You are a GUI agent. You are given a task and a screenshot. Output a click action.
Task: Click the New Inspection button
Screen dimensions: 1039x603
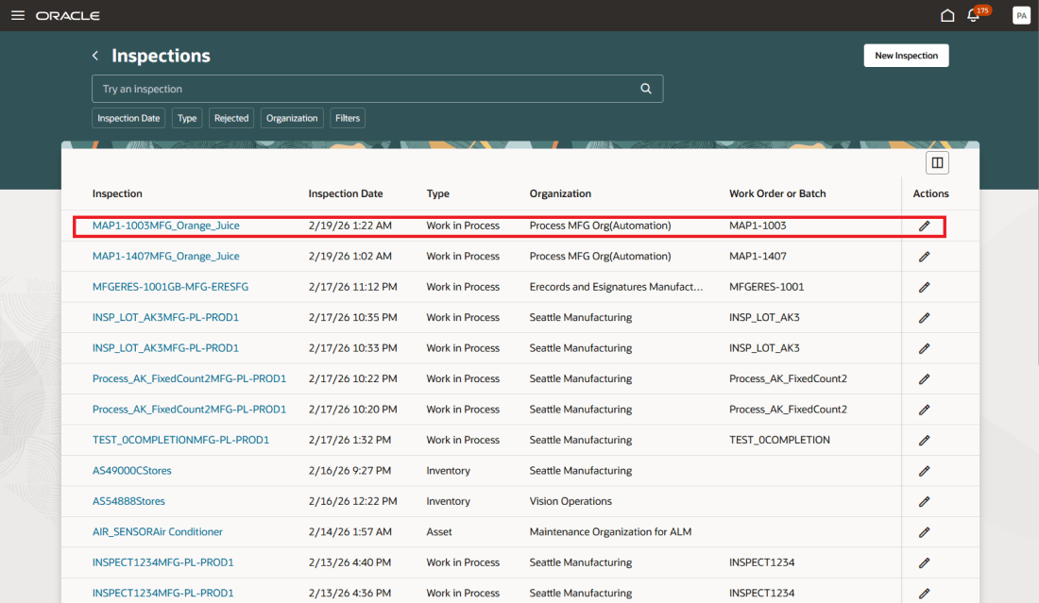pos(906,55)
